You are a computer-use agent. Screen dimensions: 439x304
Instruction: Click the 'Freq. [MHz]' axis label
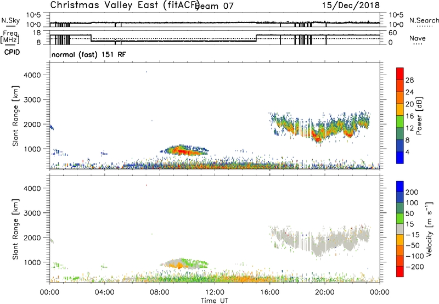[10, 37]
